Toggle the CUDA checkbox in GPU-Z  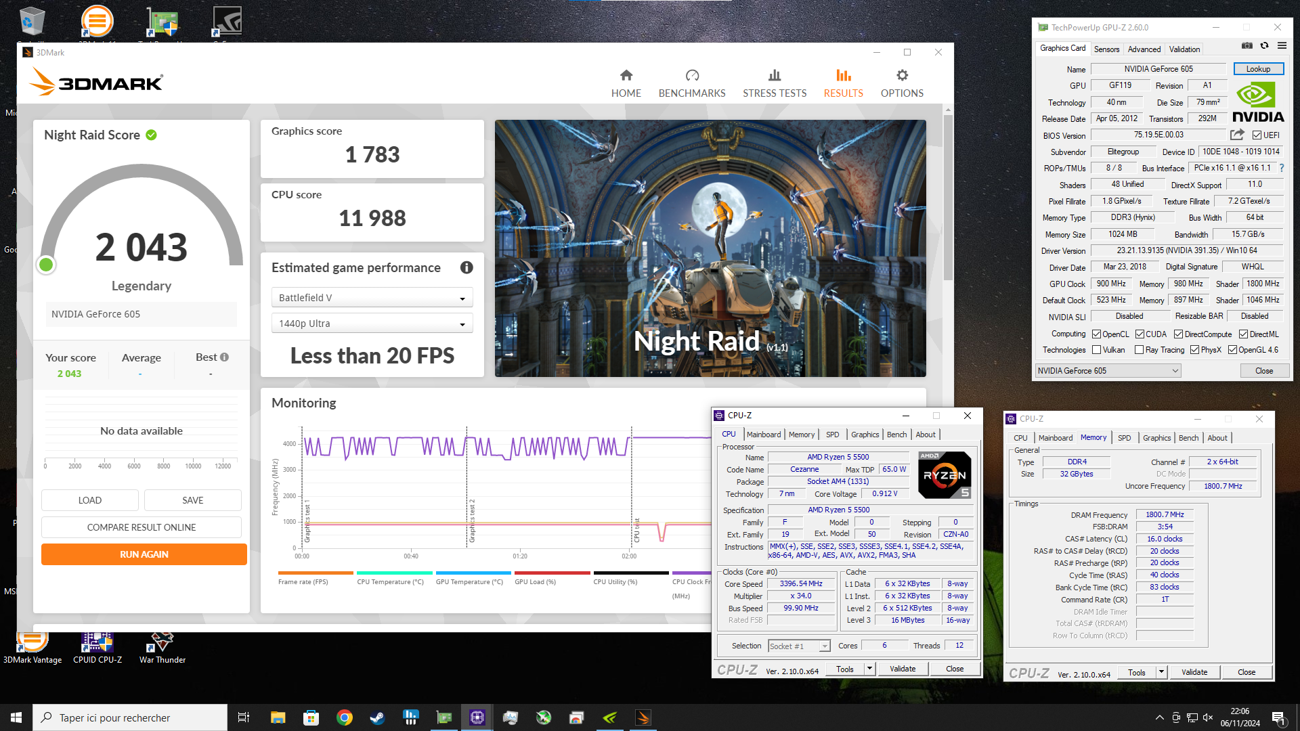1140,334
